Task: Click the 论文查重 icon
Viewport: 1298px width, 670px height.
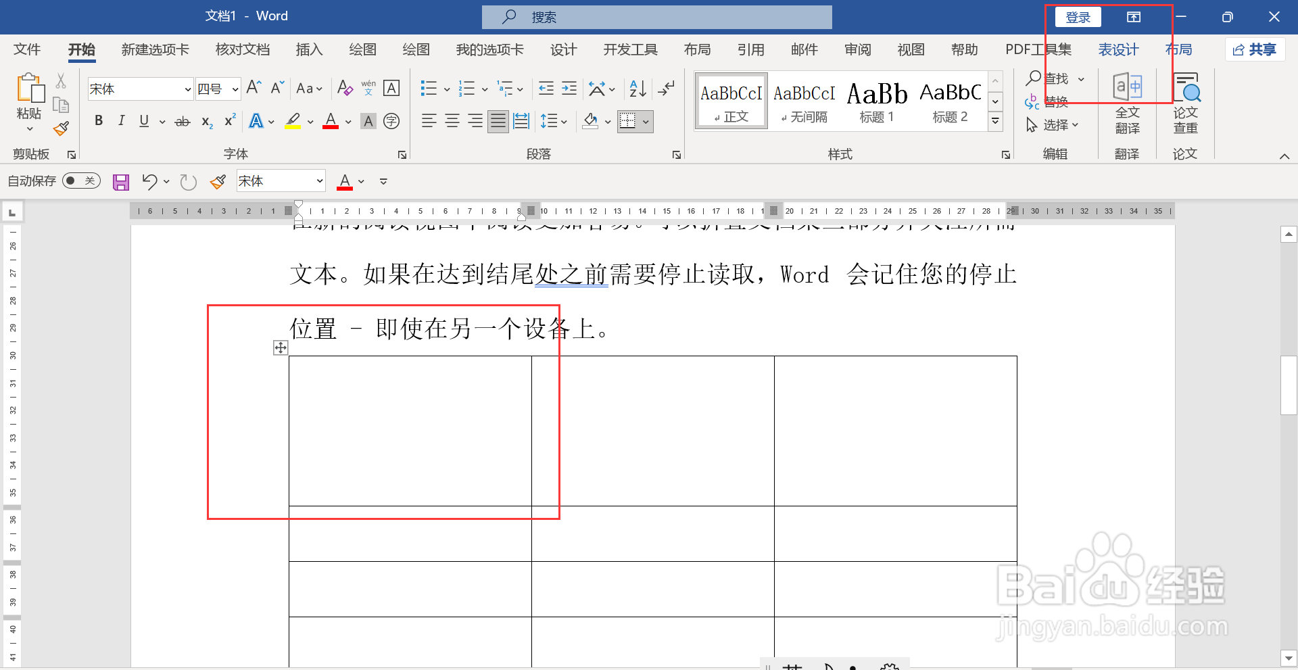Action: point(1186,105)
